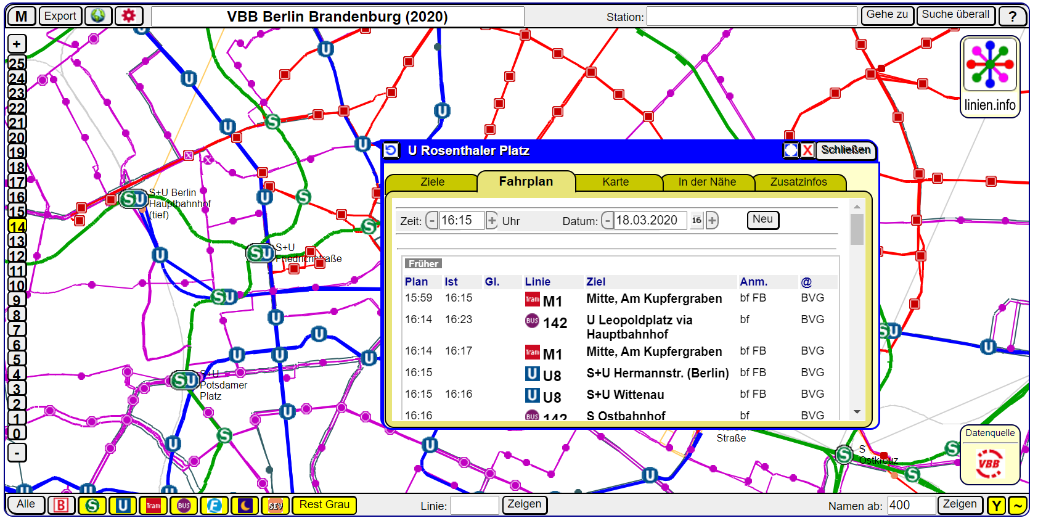Click the Station search input field
This screenshot has width=1038, height=518.
click(752, 16)
